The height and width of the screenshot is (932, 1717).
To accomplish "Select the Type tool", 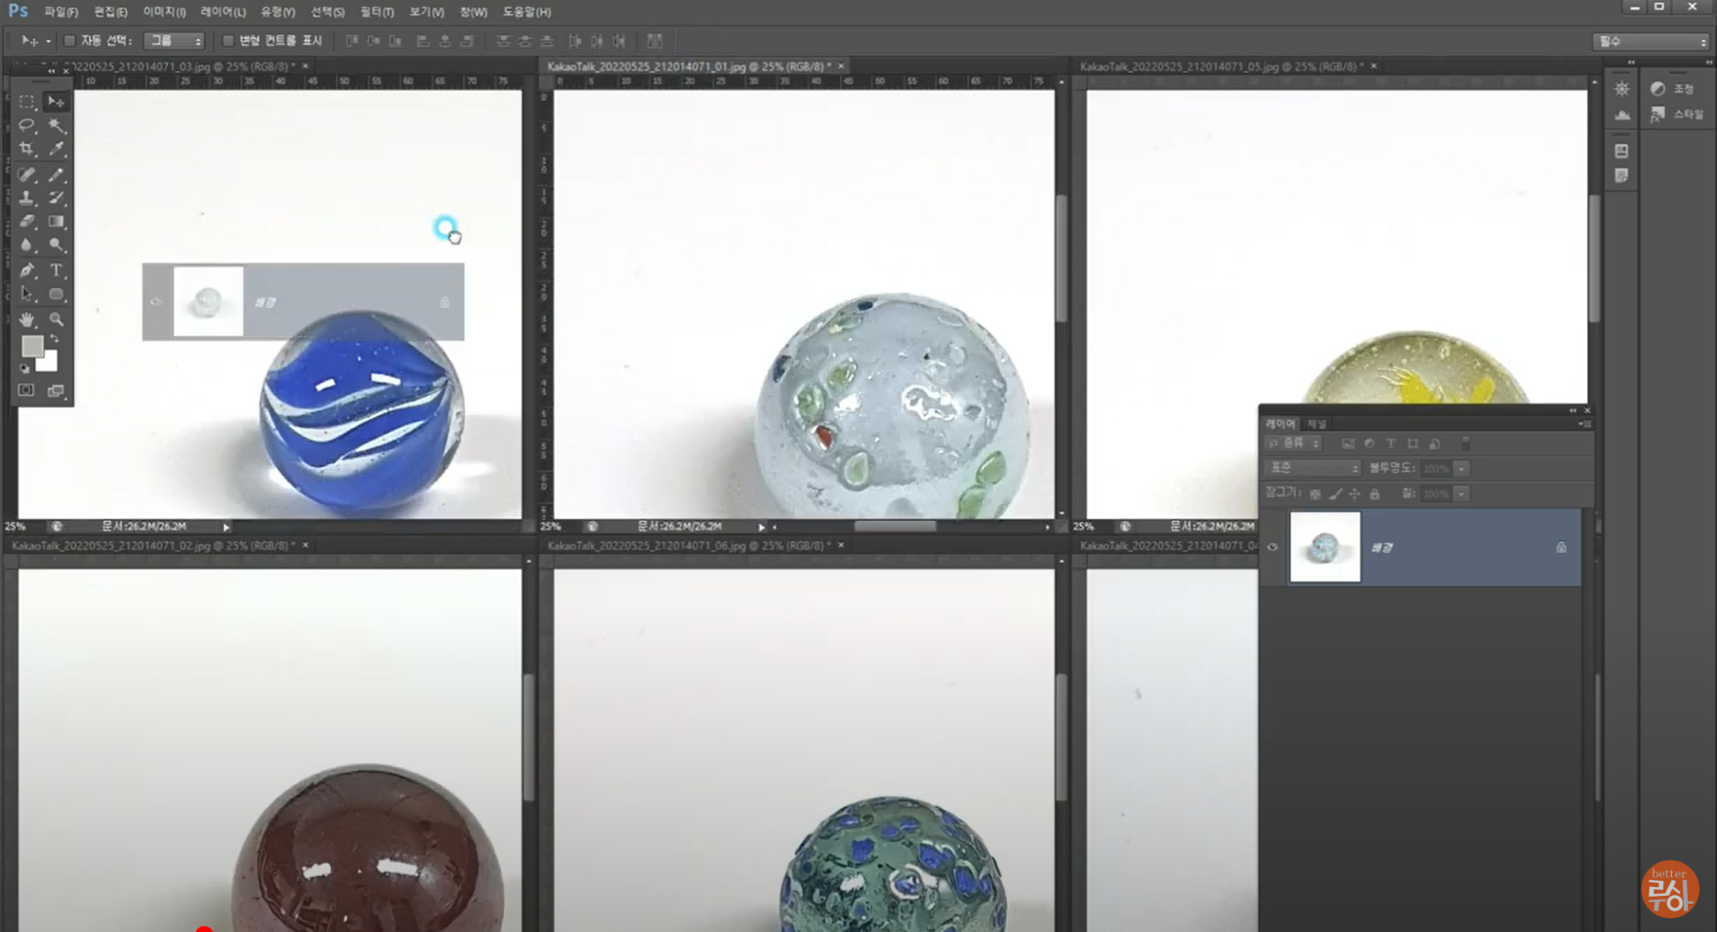I will (57, 271).
